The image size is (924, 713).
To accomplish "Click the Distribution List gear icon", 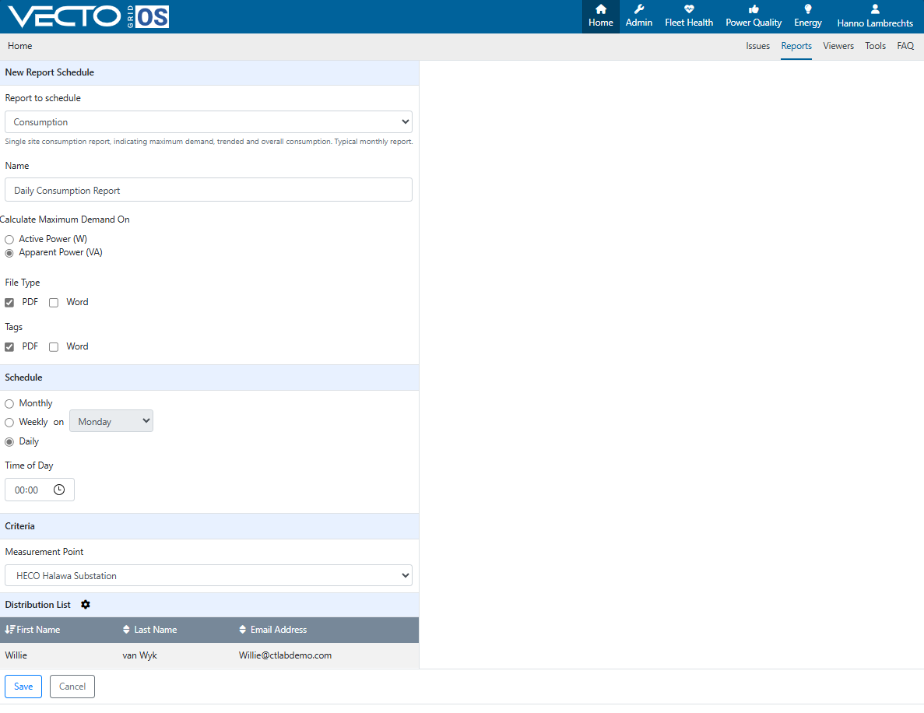I will coord(86,605).
